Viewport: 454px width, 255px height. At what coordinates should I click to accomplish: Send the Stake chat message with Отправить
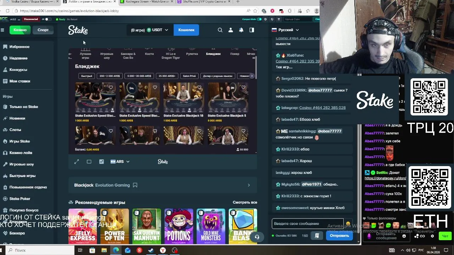(x=339, y=236)
